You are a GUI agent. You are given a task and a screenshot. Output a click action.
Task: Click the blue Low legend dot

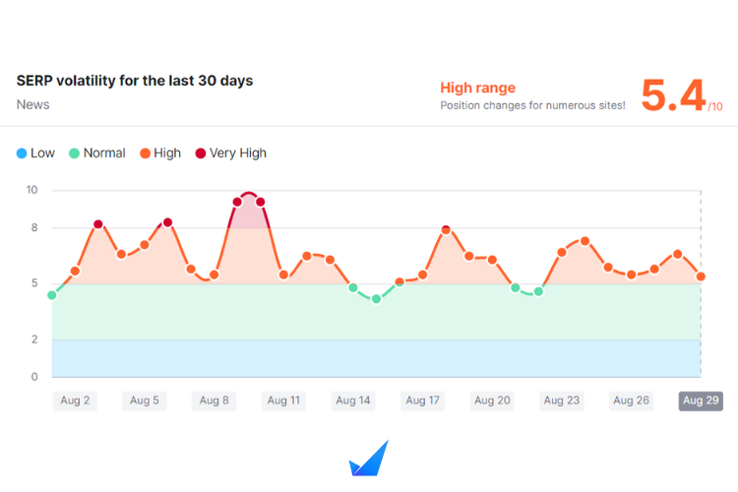pos(22,154)
